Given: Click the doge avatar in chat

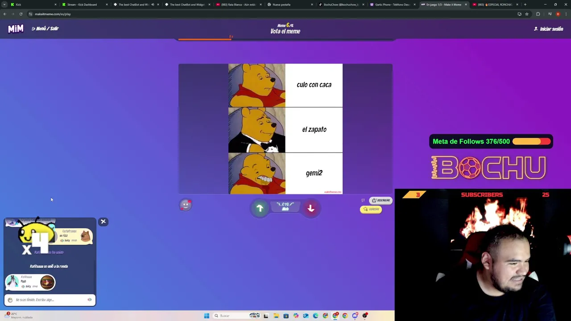Looking at the screenshot, I should pyautogui.click(x=86, y=236).
